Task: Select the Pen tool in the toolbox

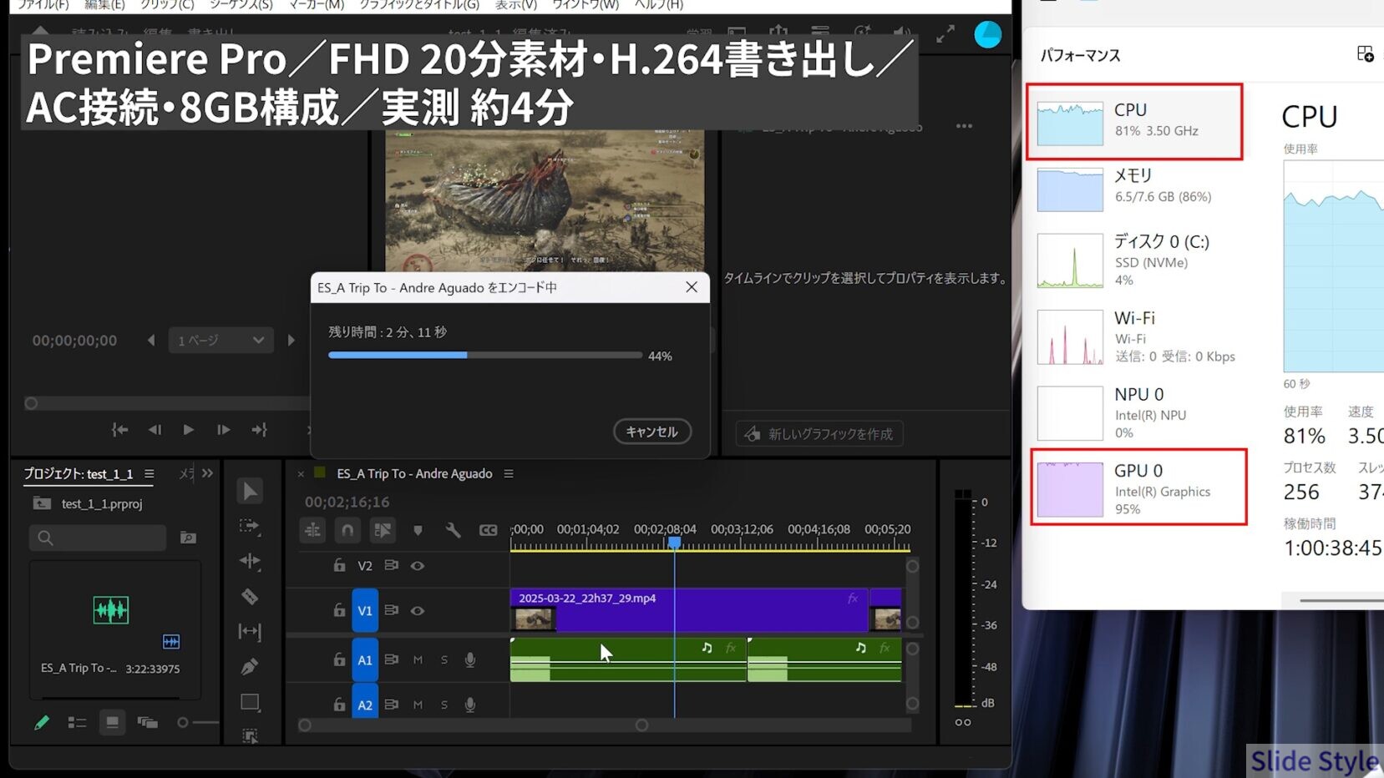Action: pos(250,666)
